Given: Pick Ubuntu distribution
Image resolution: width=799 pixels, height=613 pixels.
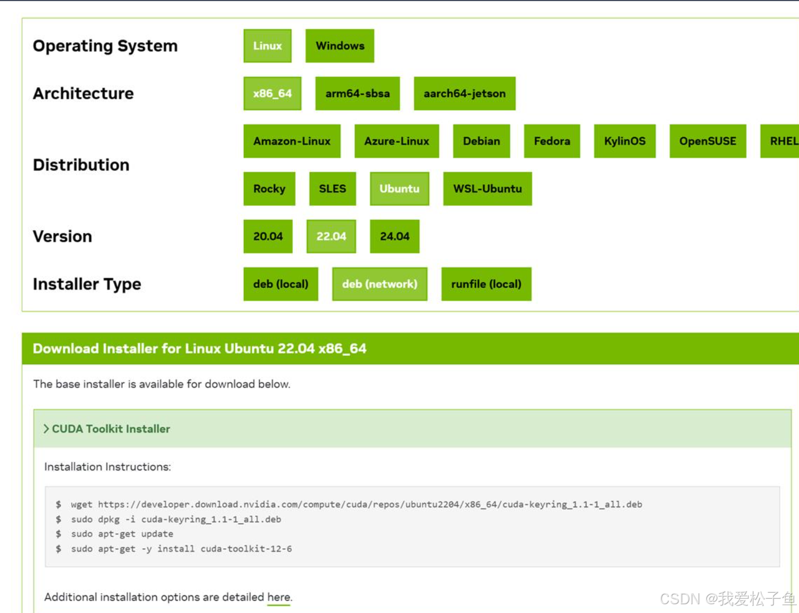Looking at the screenshot, I should tap(400, 189).
